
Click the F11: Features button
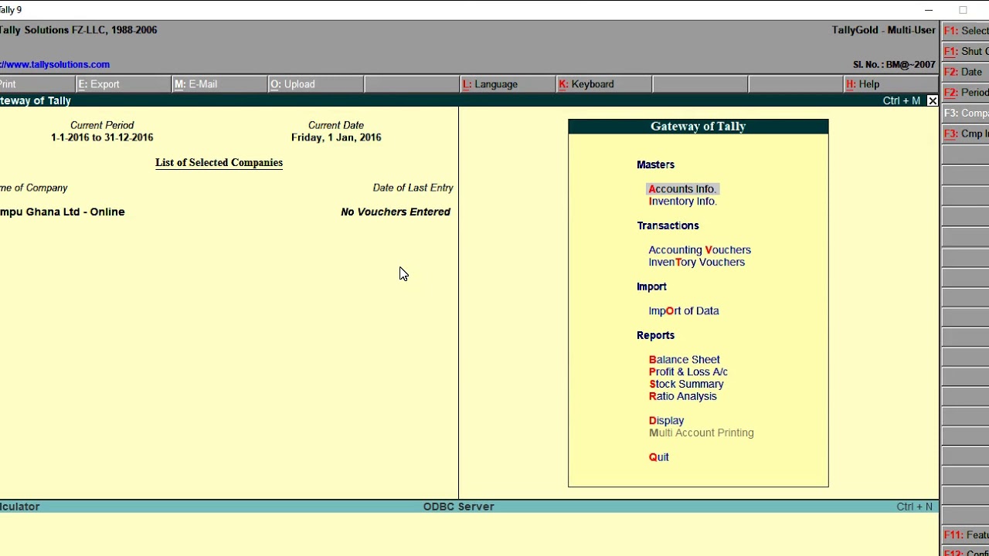pos(965,535)
